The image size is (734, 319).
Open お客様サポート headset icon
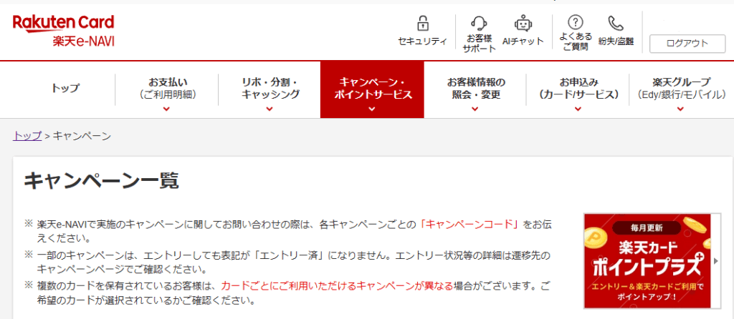pos(480,23)
